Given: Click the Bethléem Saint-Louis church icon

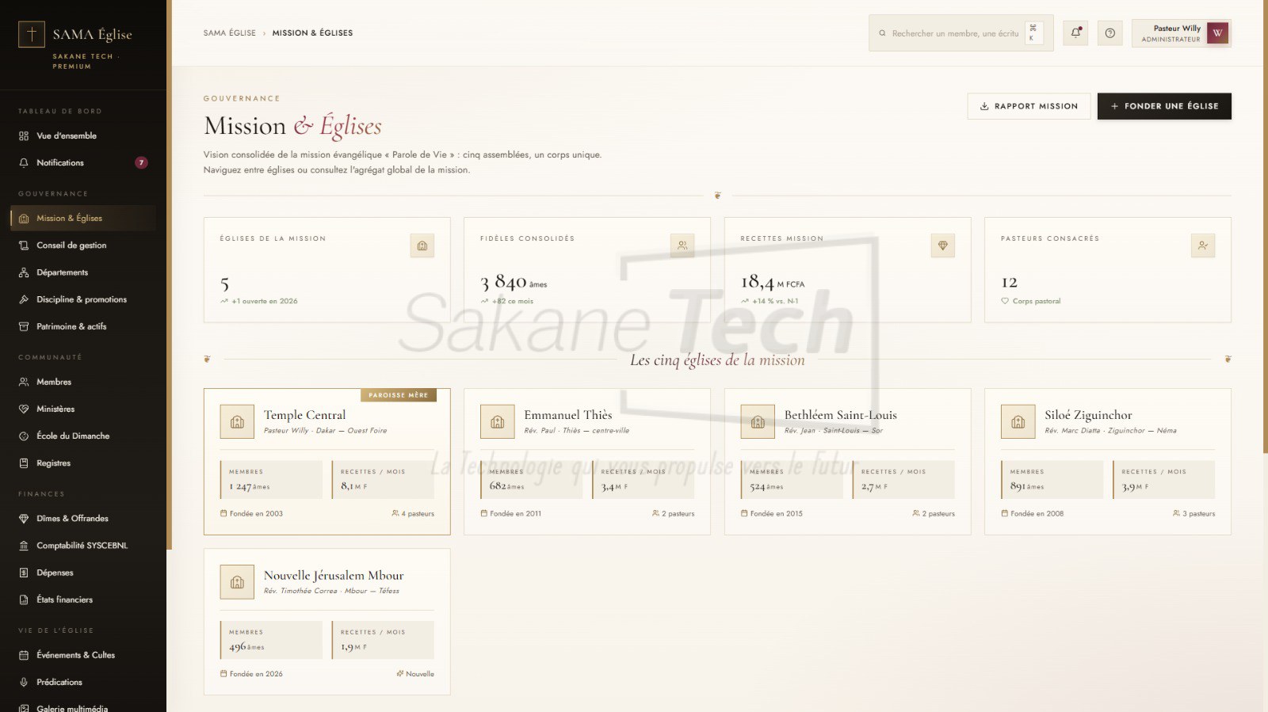Looking at the screenshot, I should [758, 421].
